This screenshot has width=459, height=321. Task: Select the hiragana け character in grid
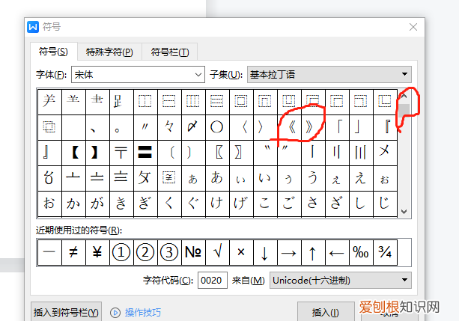click(217, 204)
